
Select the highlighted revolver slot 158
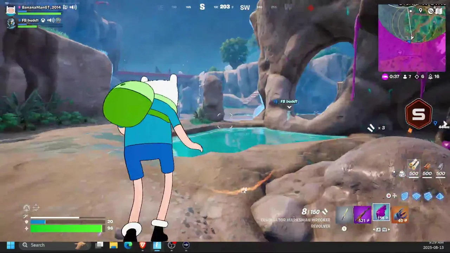tap(381, 213)
